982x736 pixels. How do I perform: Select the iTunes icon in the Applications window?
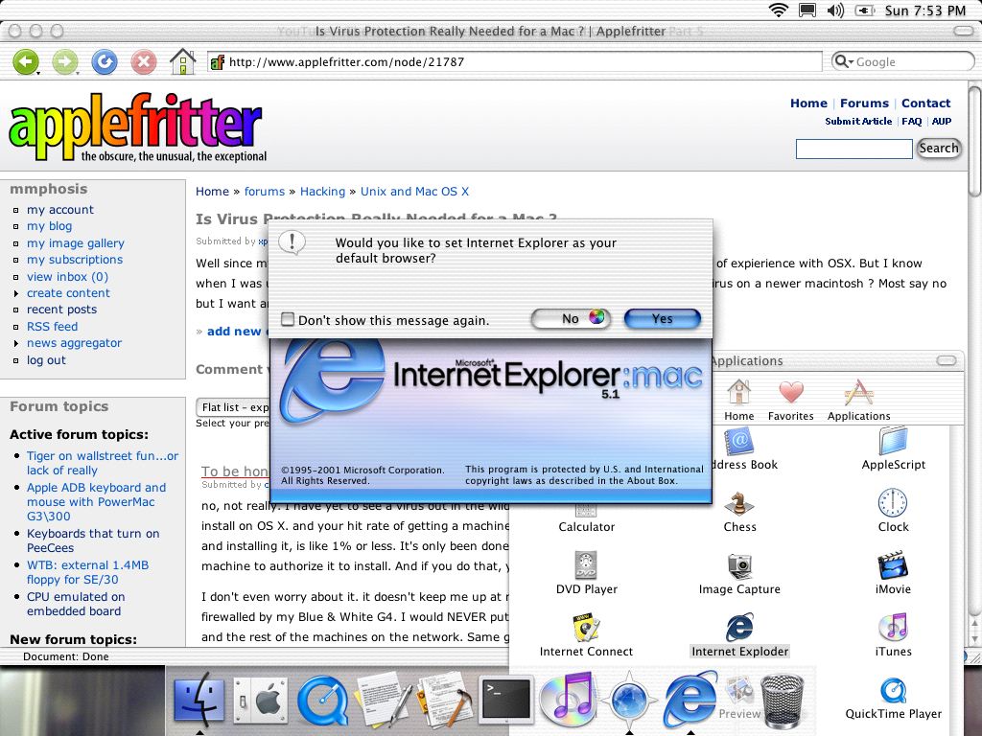click(893, 628)
